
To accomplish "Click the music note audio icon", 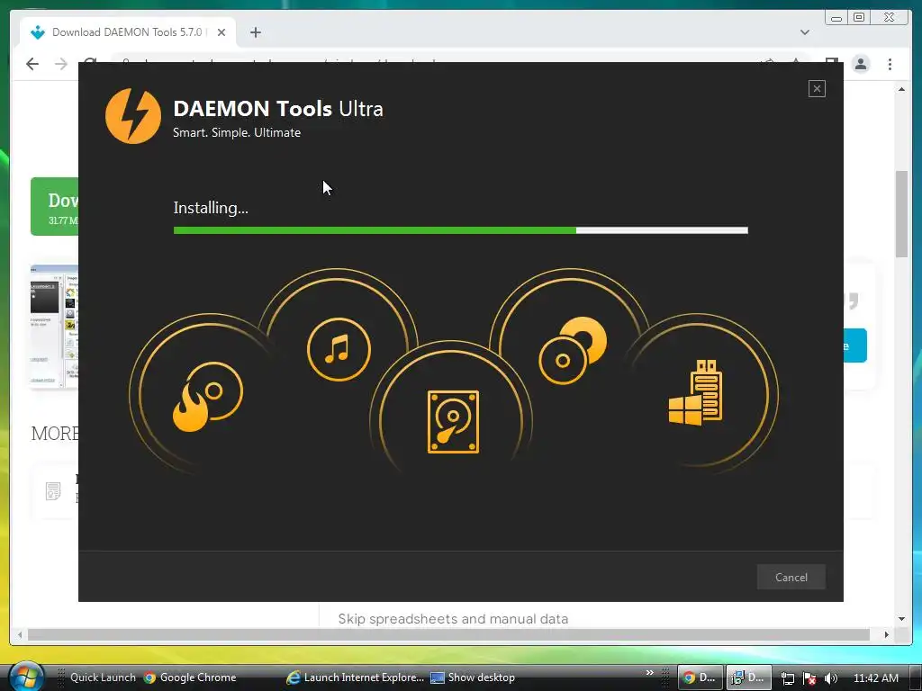I will pyautogui.click(x=339, y=349).
